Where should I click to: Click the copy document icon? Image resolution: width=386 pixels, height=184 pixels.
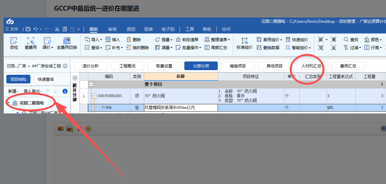click(x=65, y=29)
